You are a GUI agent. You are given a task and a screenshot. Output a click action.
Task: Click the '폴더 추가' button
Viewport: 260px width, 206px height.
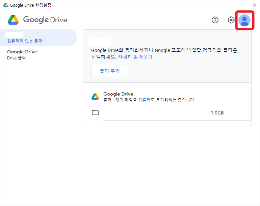click(x=110, y=71)
